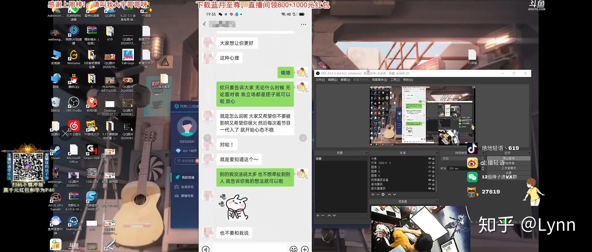592x252 pixels.
Task: Toggle visibility of 图像 5 source
Action: [430, 171]
